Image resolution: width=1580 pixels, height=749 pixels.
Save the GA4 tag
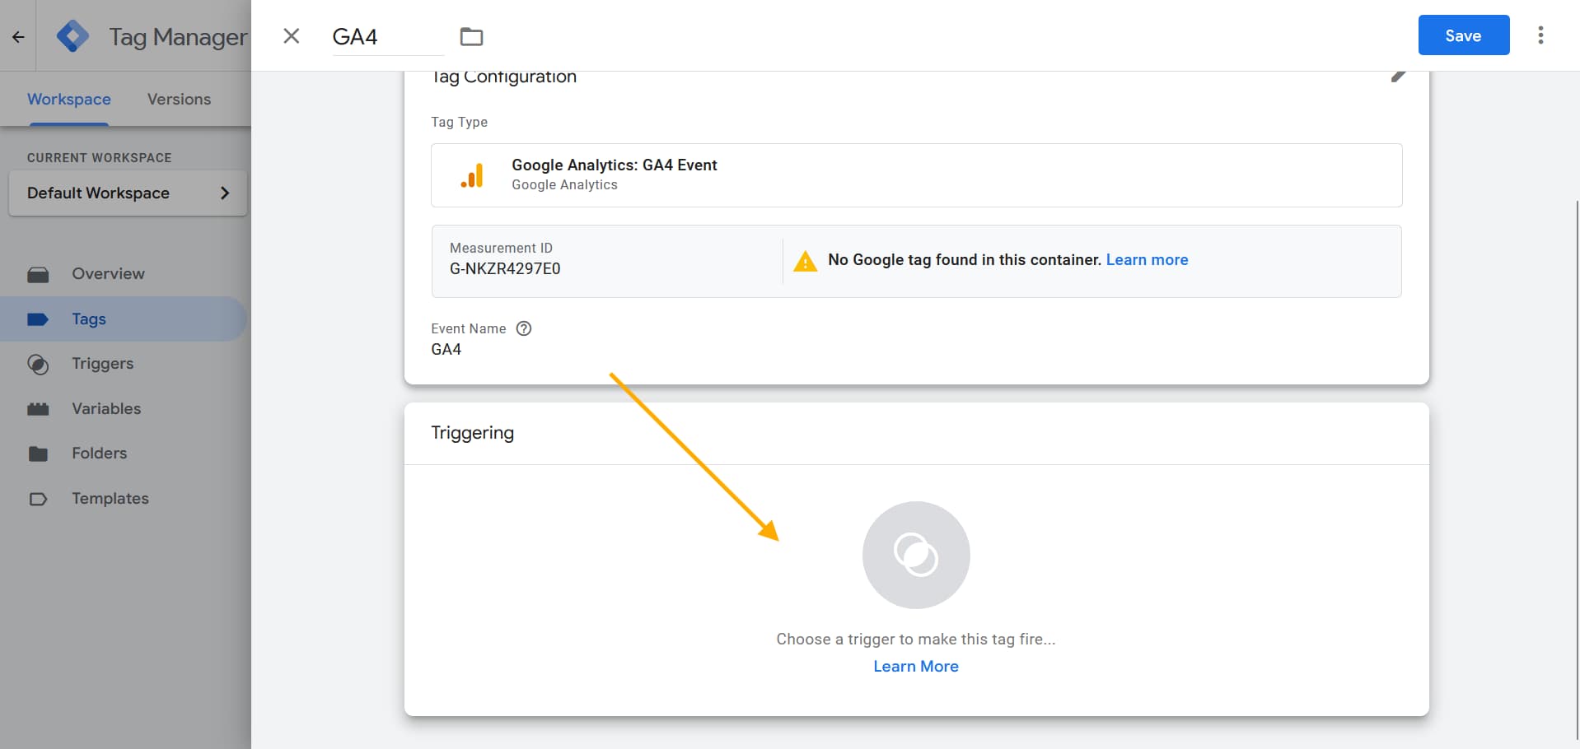pos(1464,35)
